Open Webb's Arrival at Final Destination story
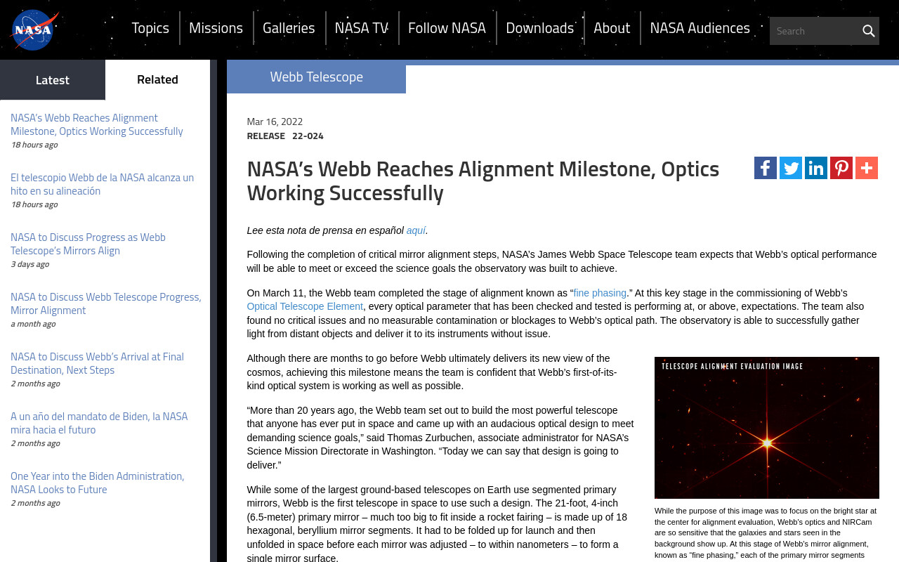Image resolution: width=899 pixels, height=562 pixels. tap(98, 363)
